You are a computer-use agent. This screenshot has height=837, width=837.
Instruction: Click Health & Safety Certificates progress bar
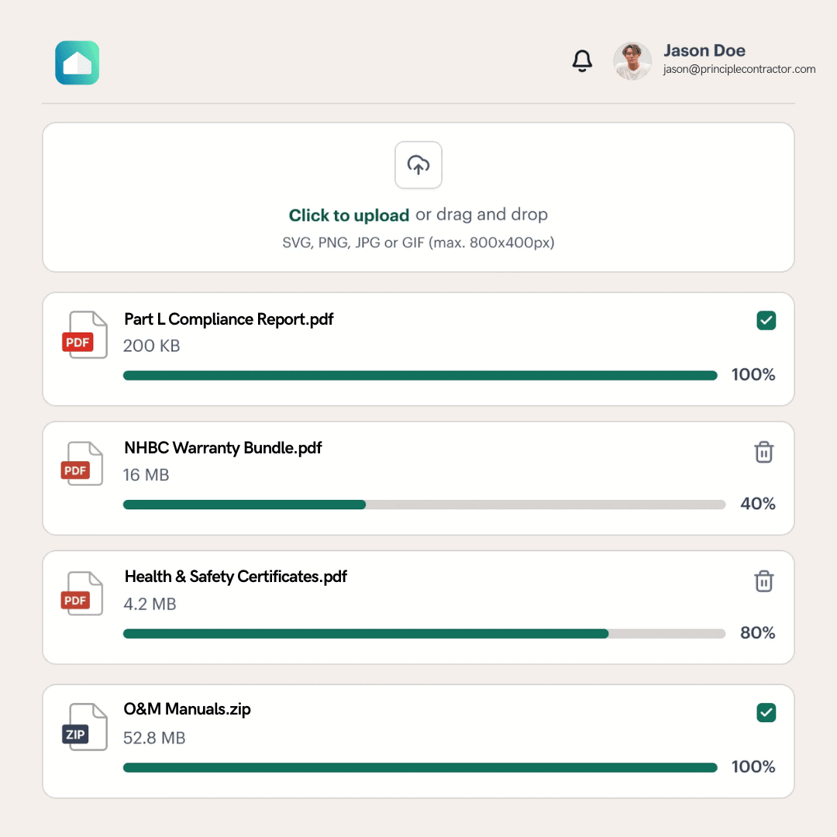[x=424, y=634]
